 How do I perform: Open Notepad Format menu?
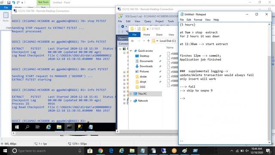click(198, 20)
